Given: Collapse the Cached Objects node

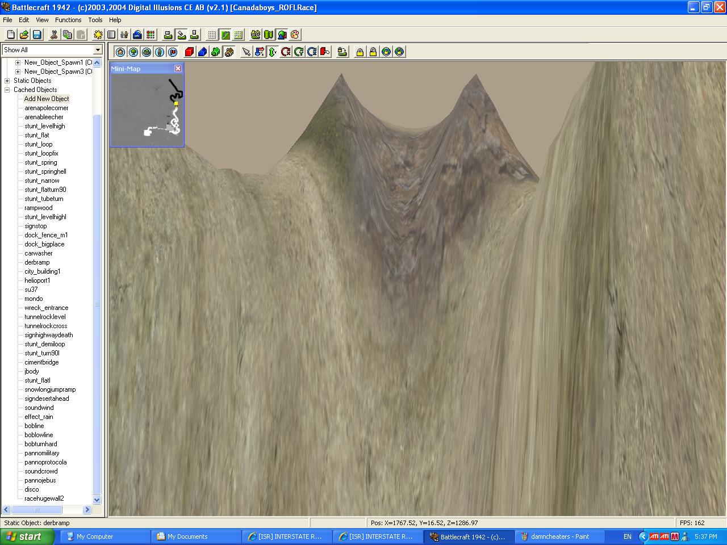Looking at the screenshot, I should [7, 90].
